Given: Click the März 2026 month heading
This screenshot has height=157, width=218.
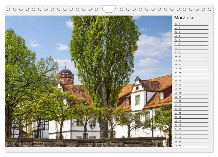Looking at the screenshot, I should point(184,18).
